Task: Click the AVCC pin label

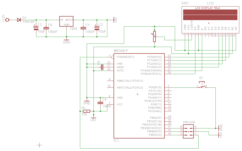Action: pyautogui.click(x=120, y=71)
